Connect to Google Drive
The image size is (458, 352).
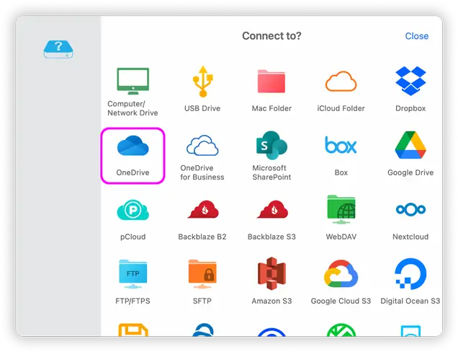point(410,146)
